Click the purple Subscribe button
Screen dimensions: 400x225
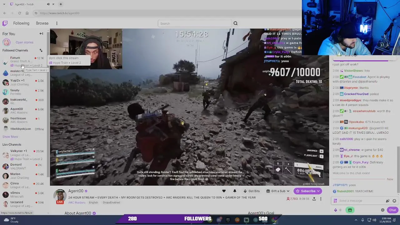308,191
